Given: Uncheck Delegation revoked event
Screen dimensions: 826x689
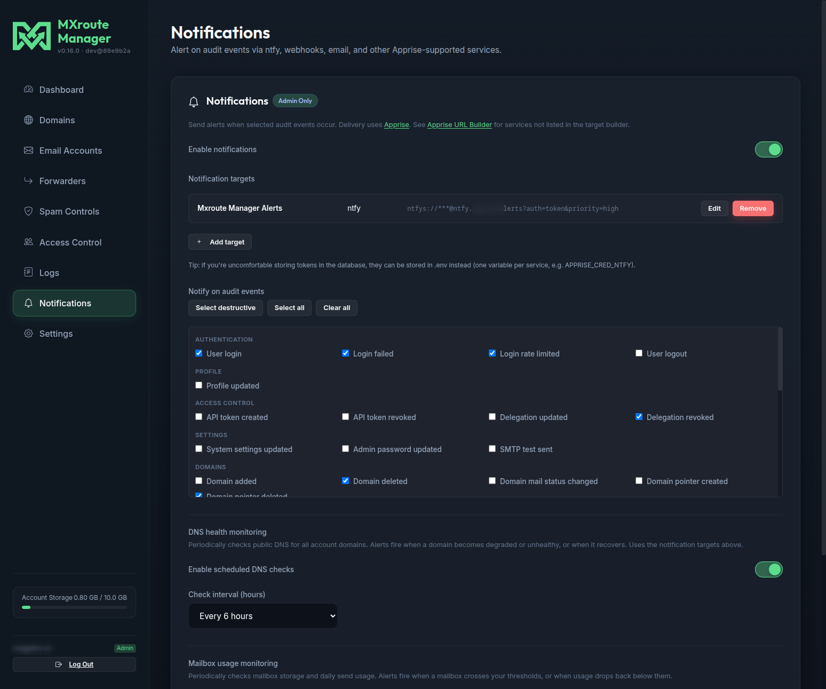Looking at the screenshot, I should [639, 417].
